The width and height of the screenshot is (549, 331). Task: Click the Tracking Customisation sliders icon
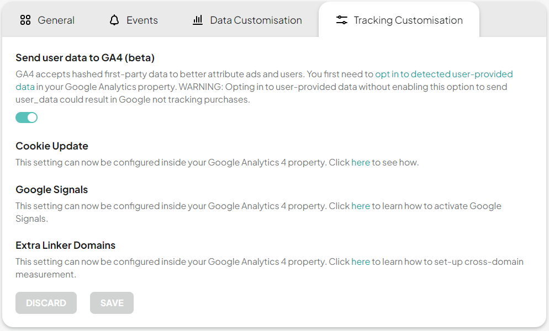coord(342,20)
